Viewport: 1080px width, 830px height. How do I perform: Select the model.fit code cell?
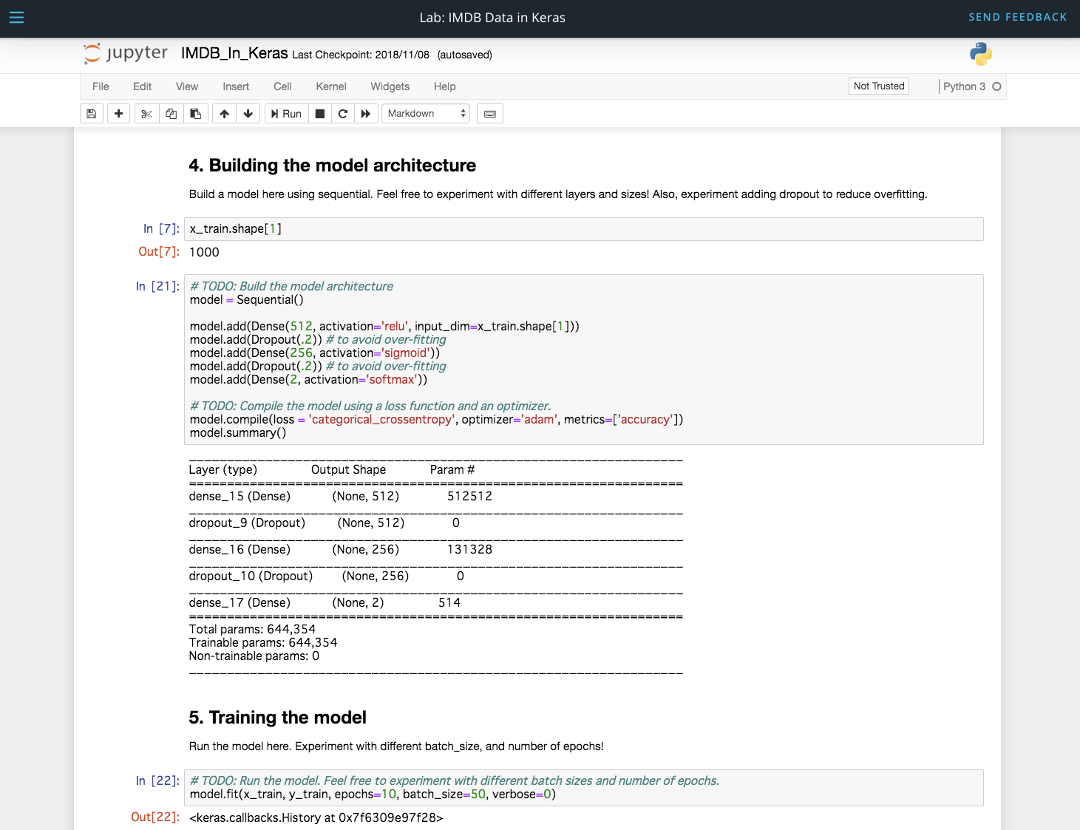(583, 788)
